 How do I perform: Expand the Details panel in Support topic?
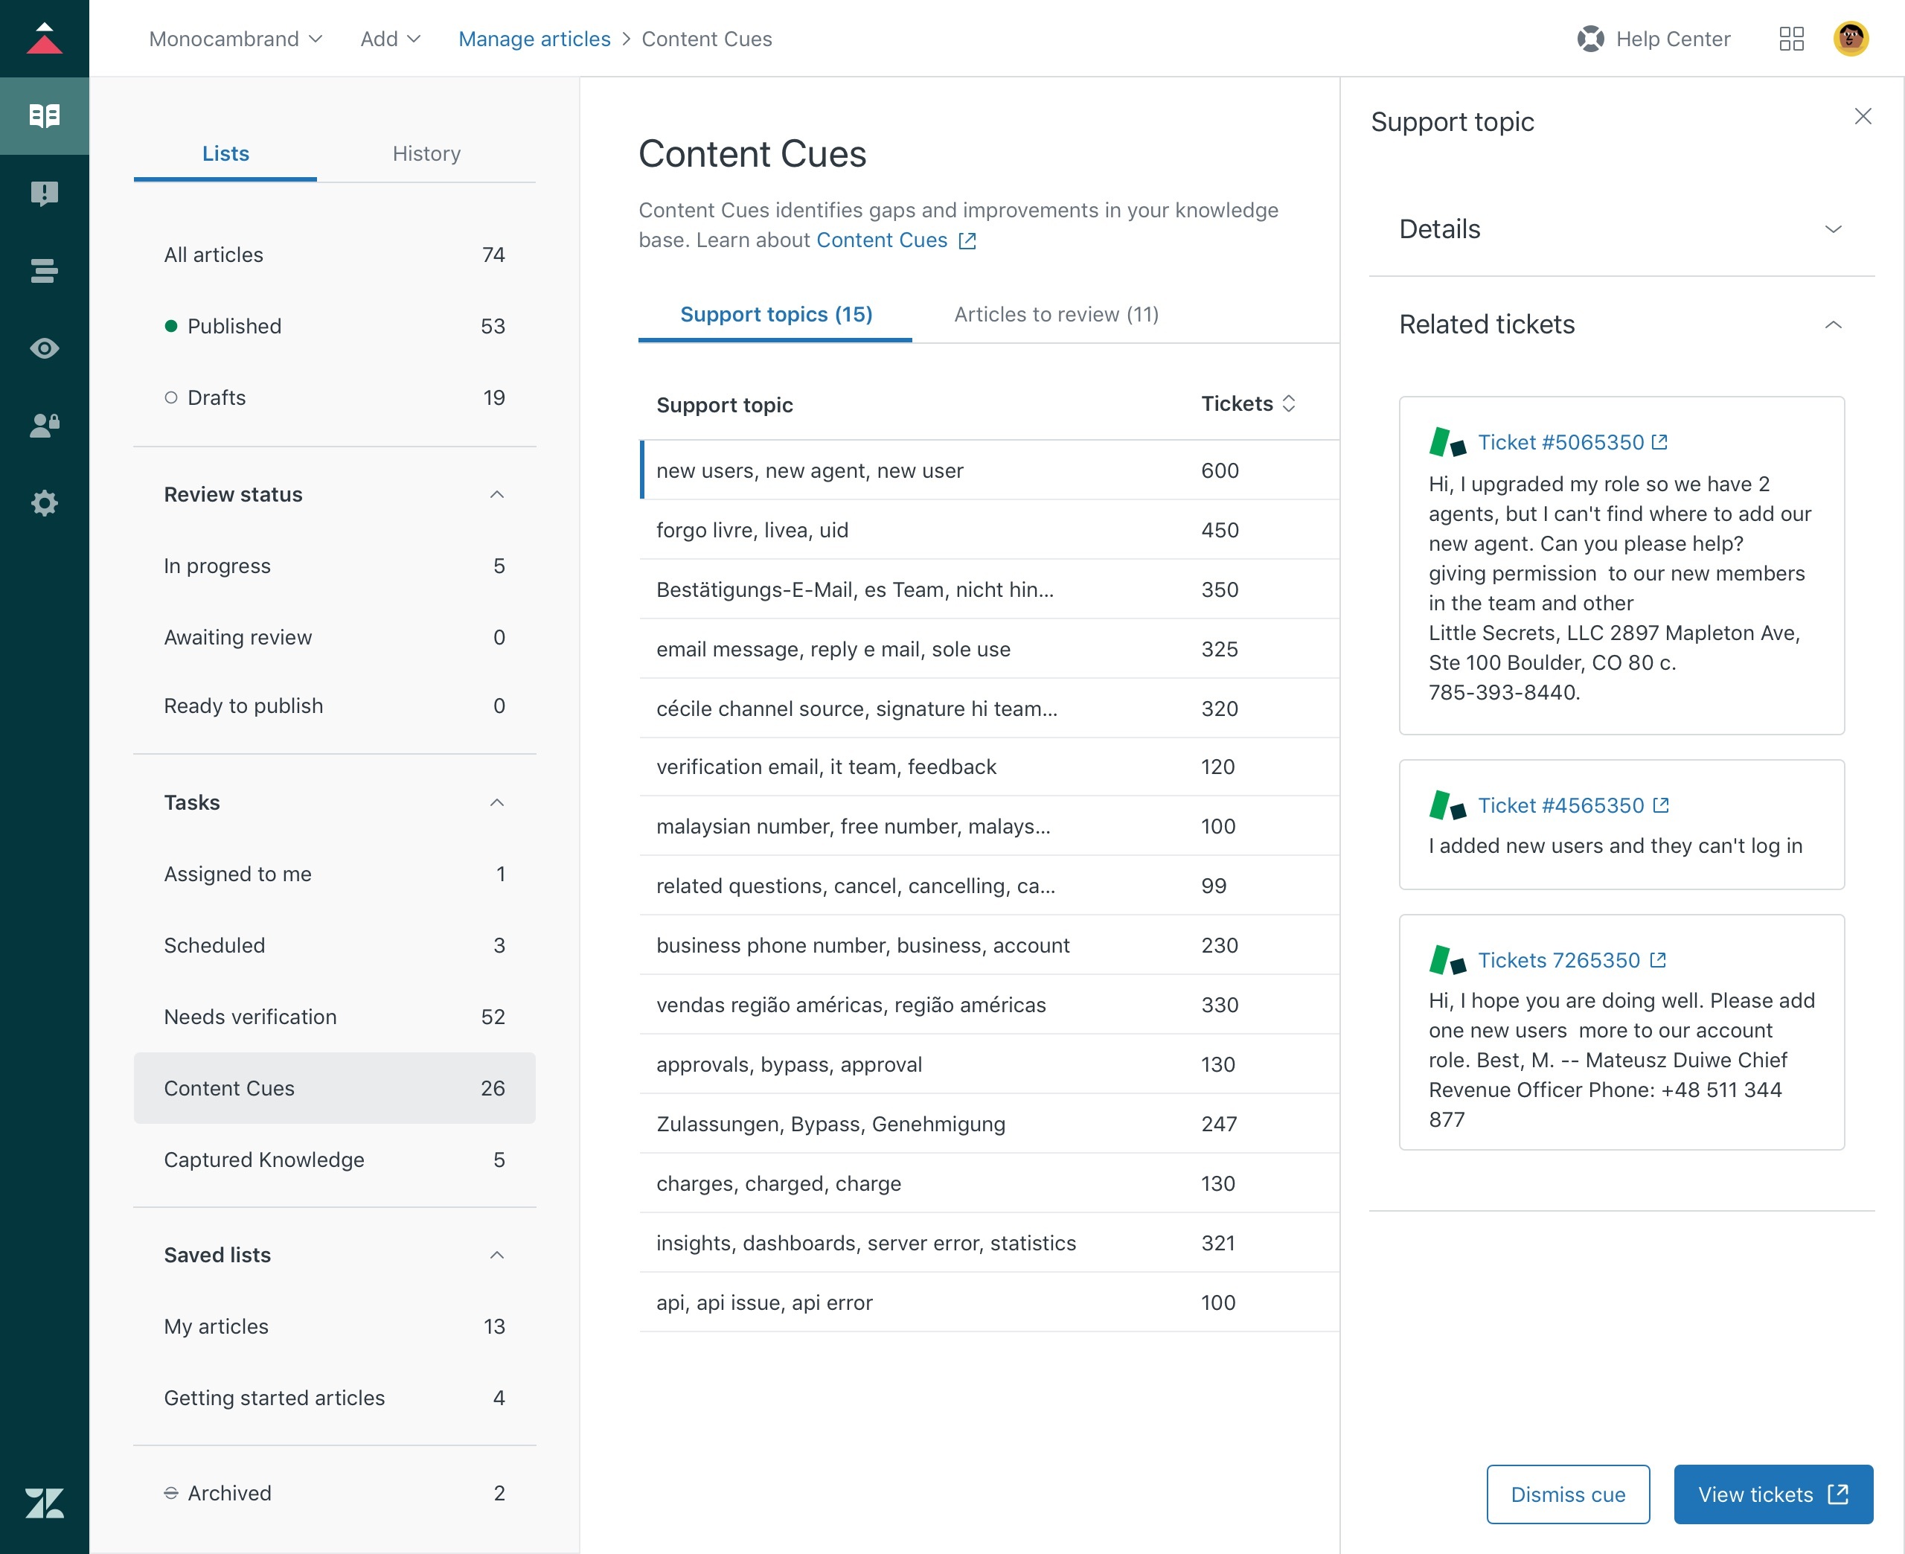[x=1832, y=228]
